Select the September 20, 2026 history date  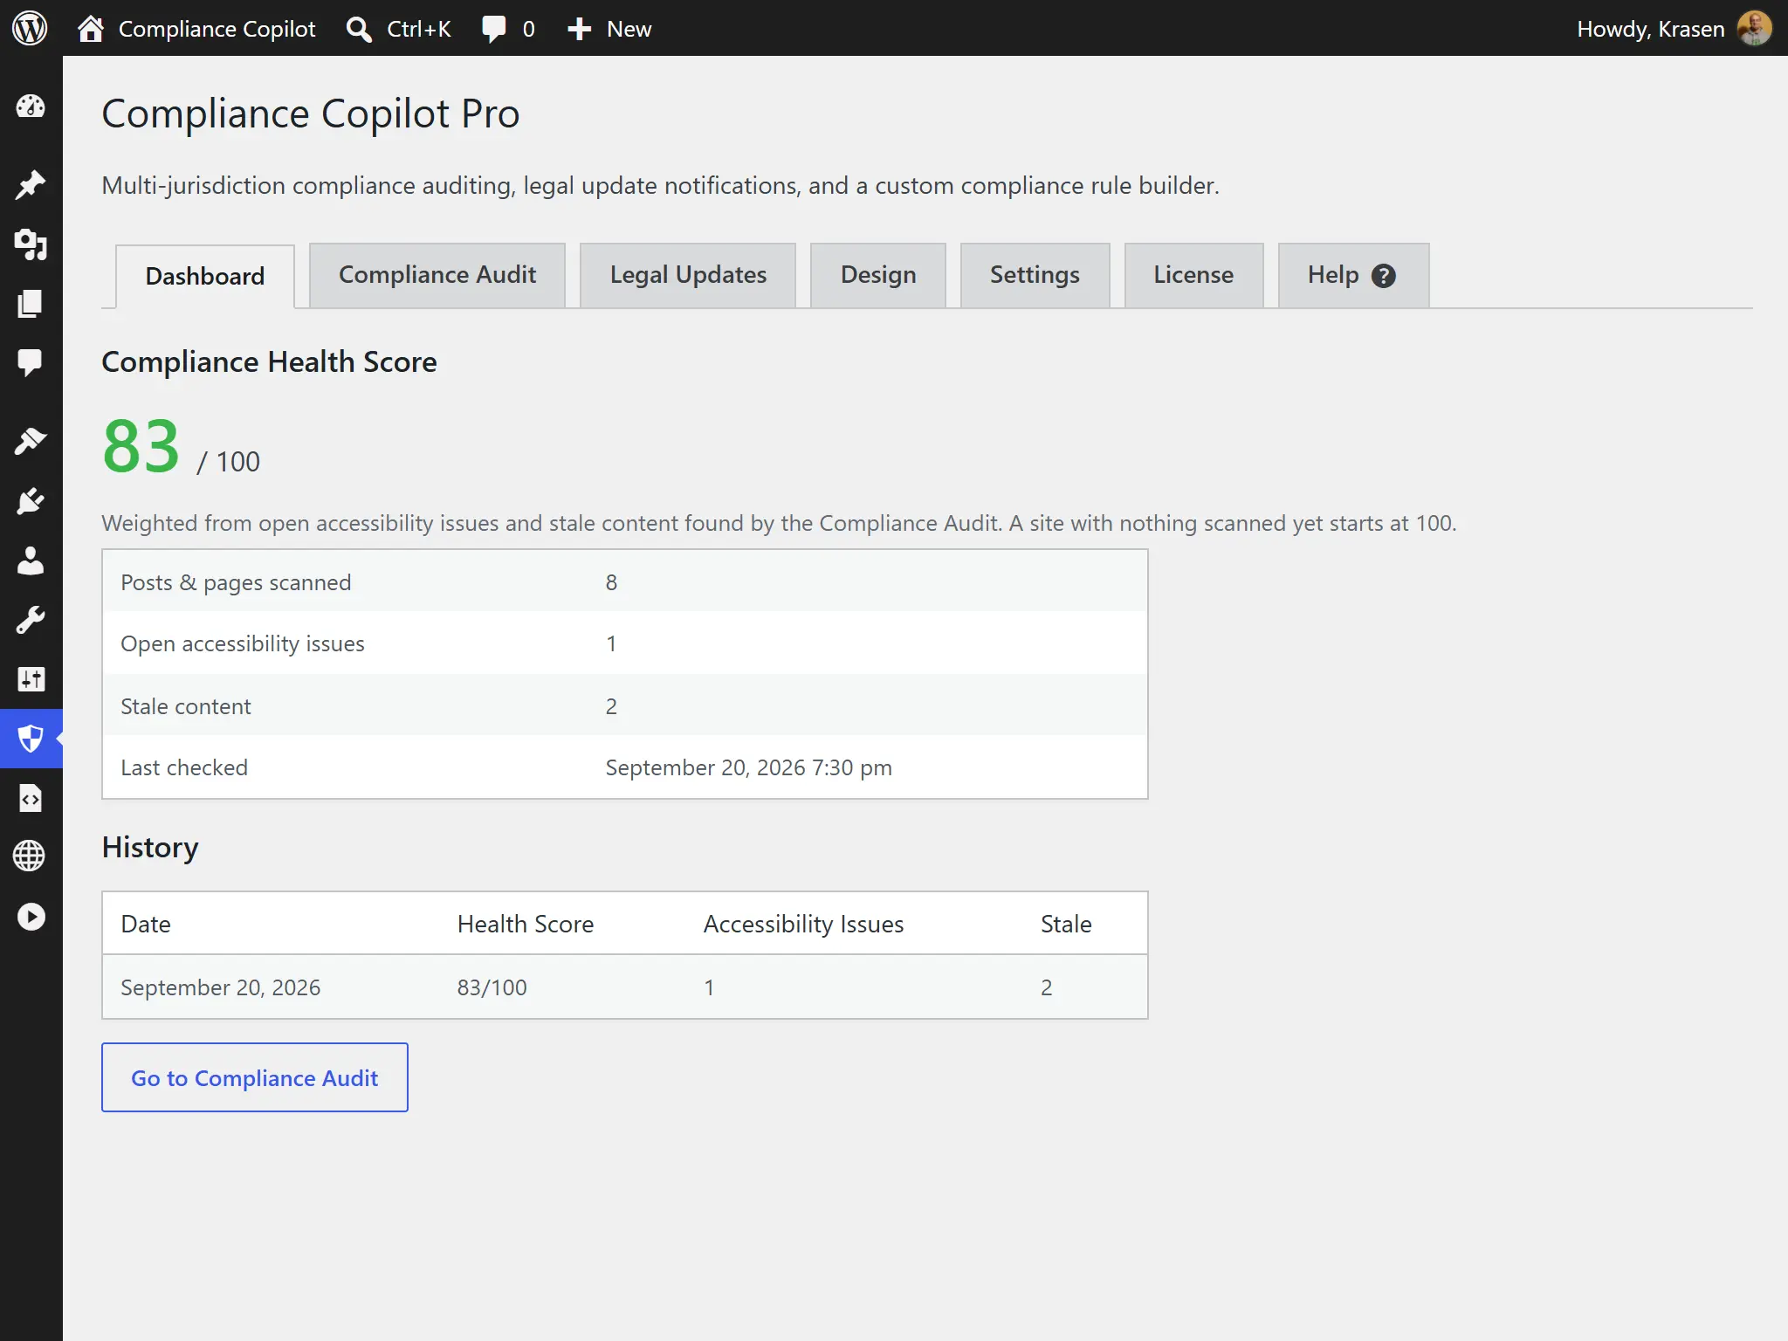(x=221, y=987)
